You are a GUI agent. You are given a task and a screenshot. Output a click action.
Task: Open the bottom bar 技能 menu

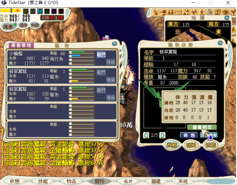43,181
